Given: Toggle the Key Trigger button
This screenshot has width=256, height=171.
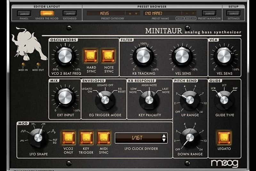Looking at the screenshot, I should tap(86, 138).
